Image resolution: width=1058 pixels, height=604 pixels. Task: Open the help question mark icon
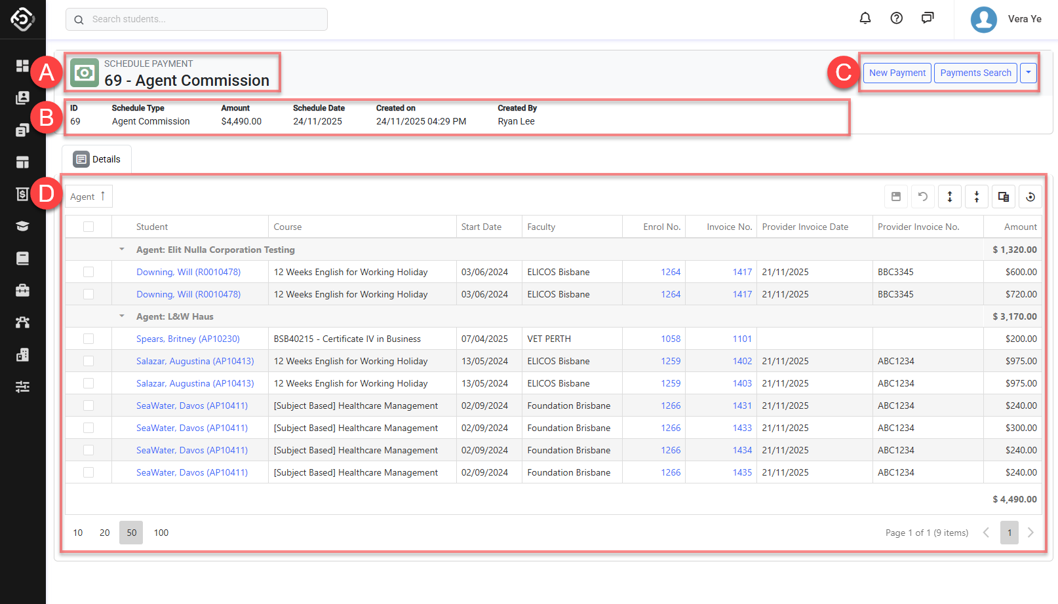click(896, 18)
